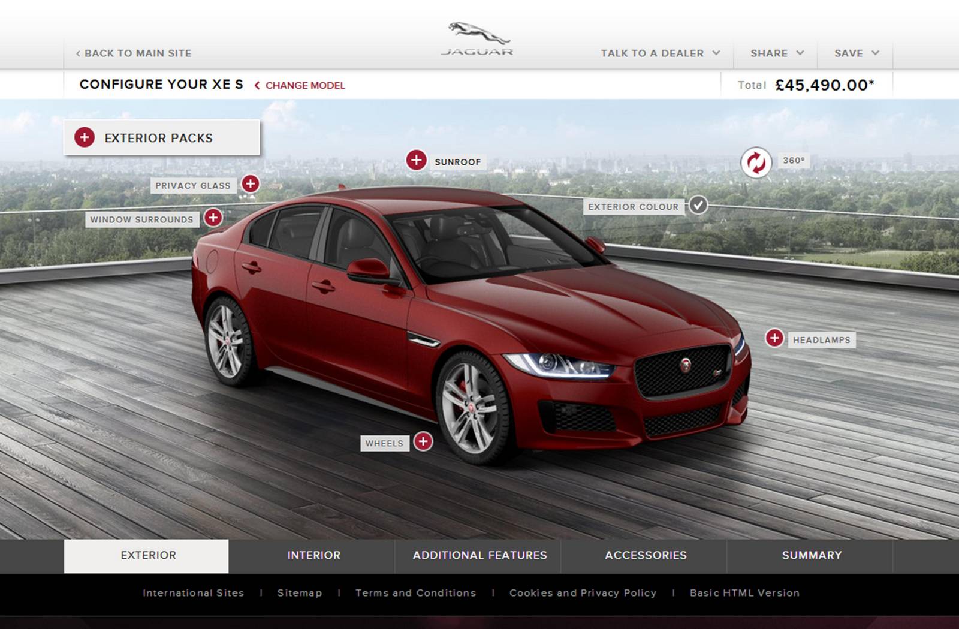Click the Sunroof label
The width and height of the screenshot is (959, 629).
coord(458,162)
